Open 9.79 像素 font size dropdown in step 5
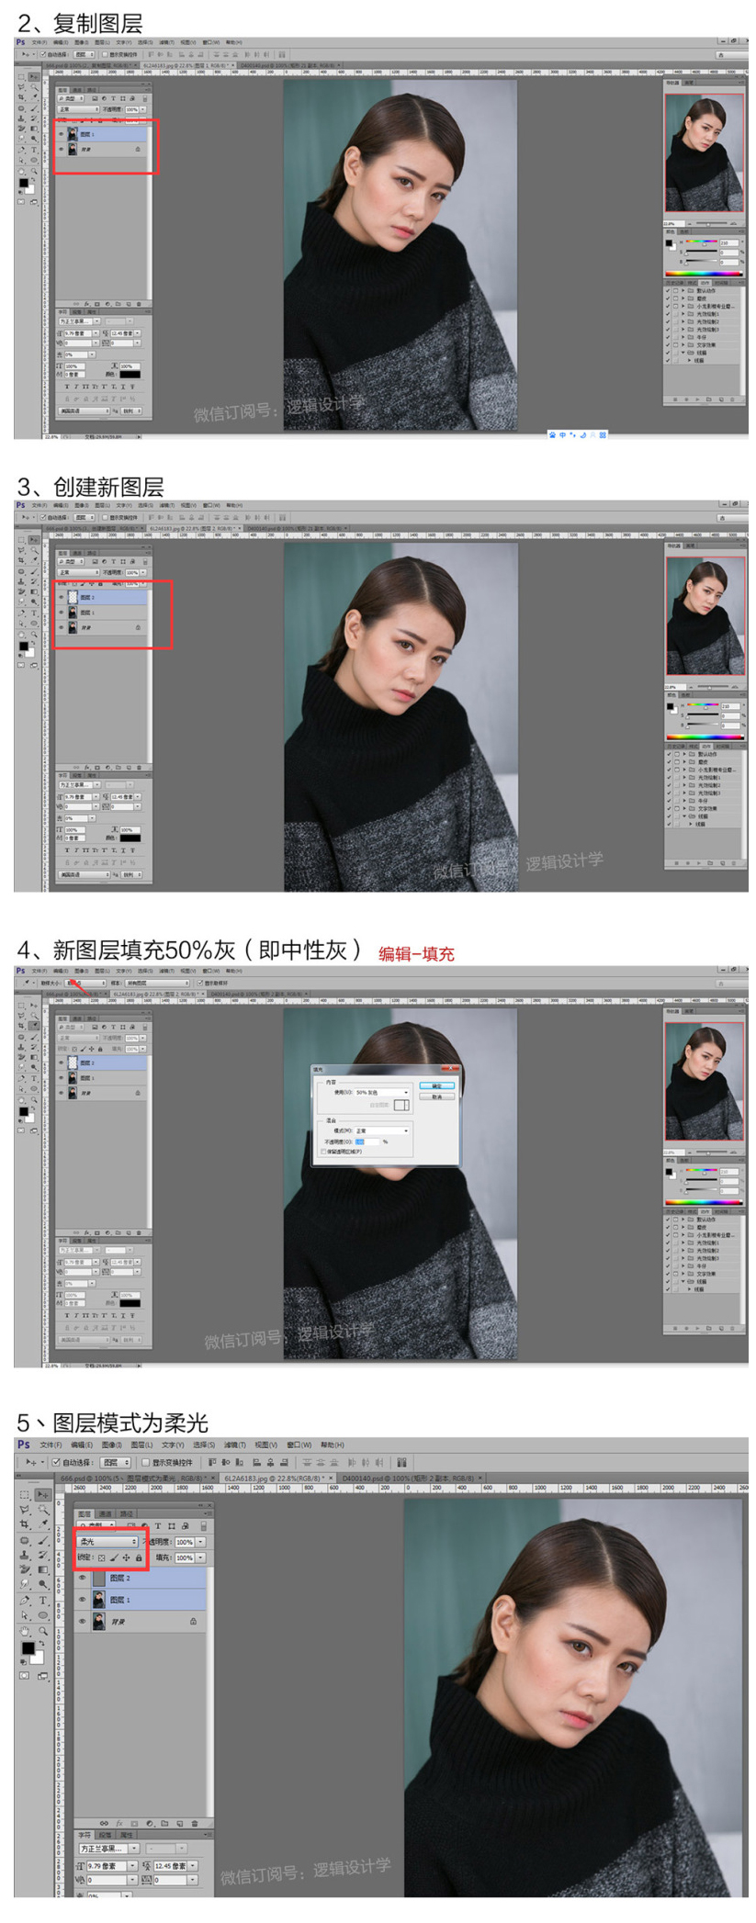 (132, 1866)
